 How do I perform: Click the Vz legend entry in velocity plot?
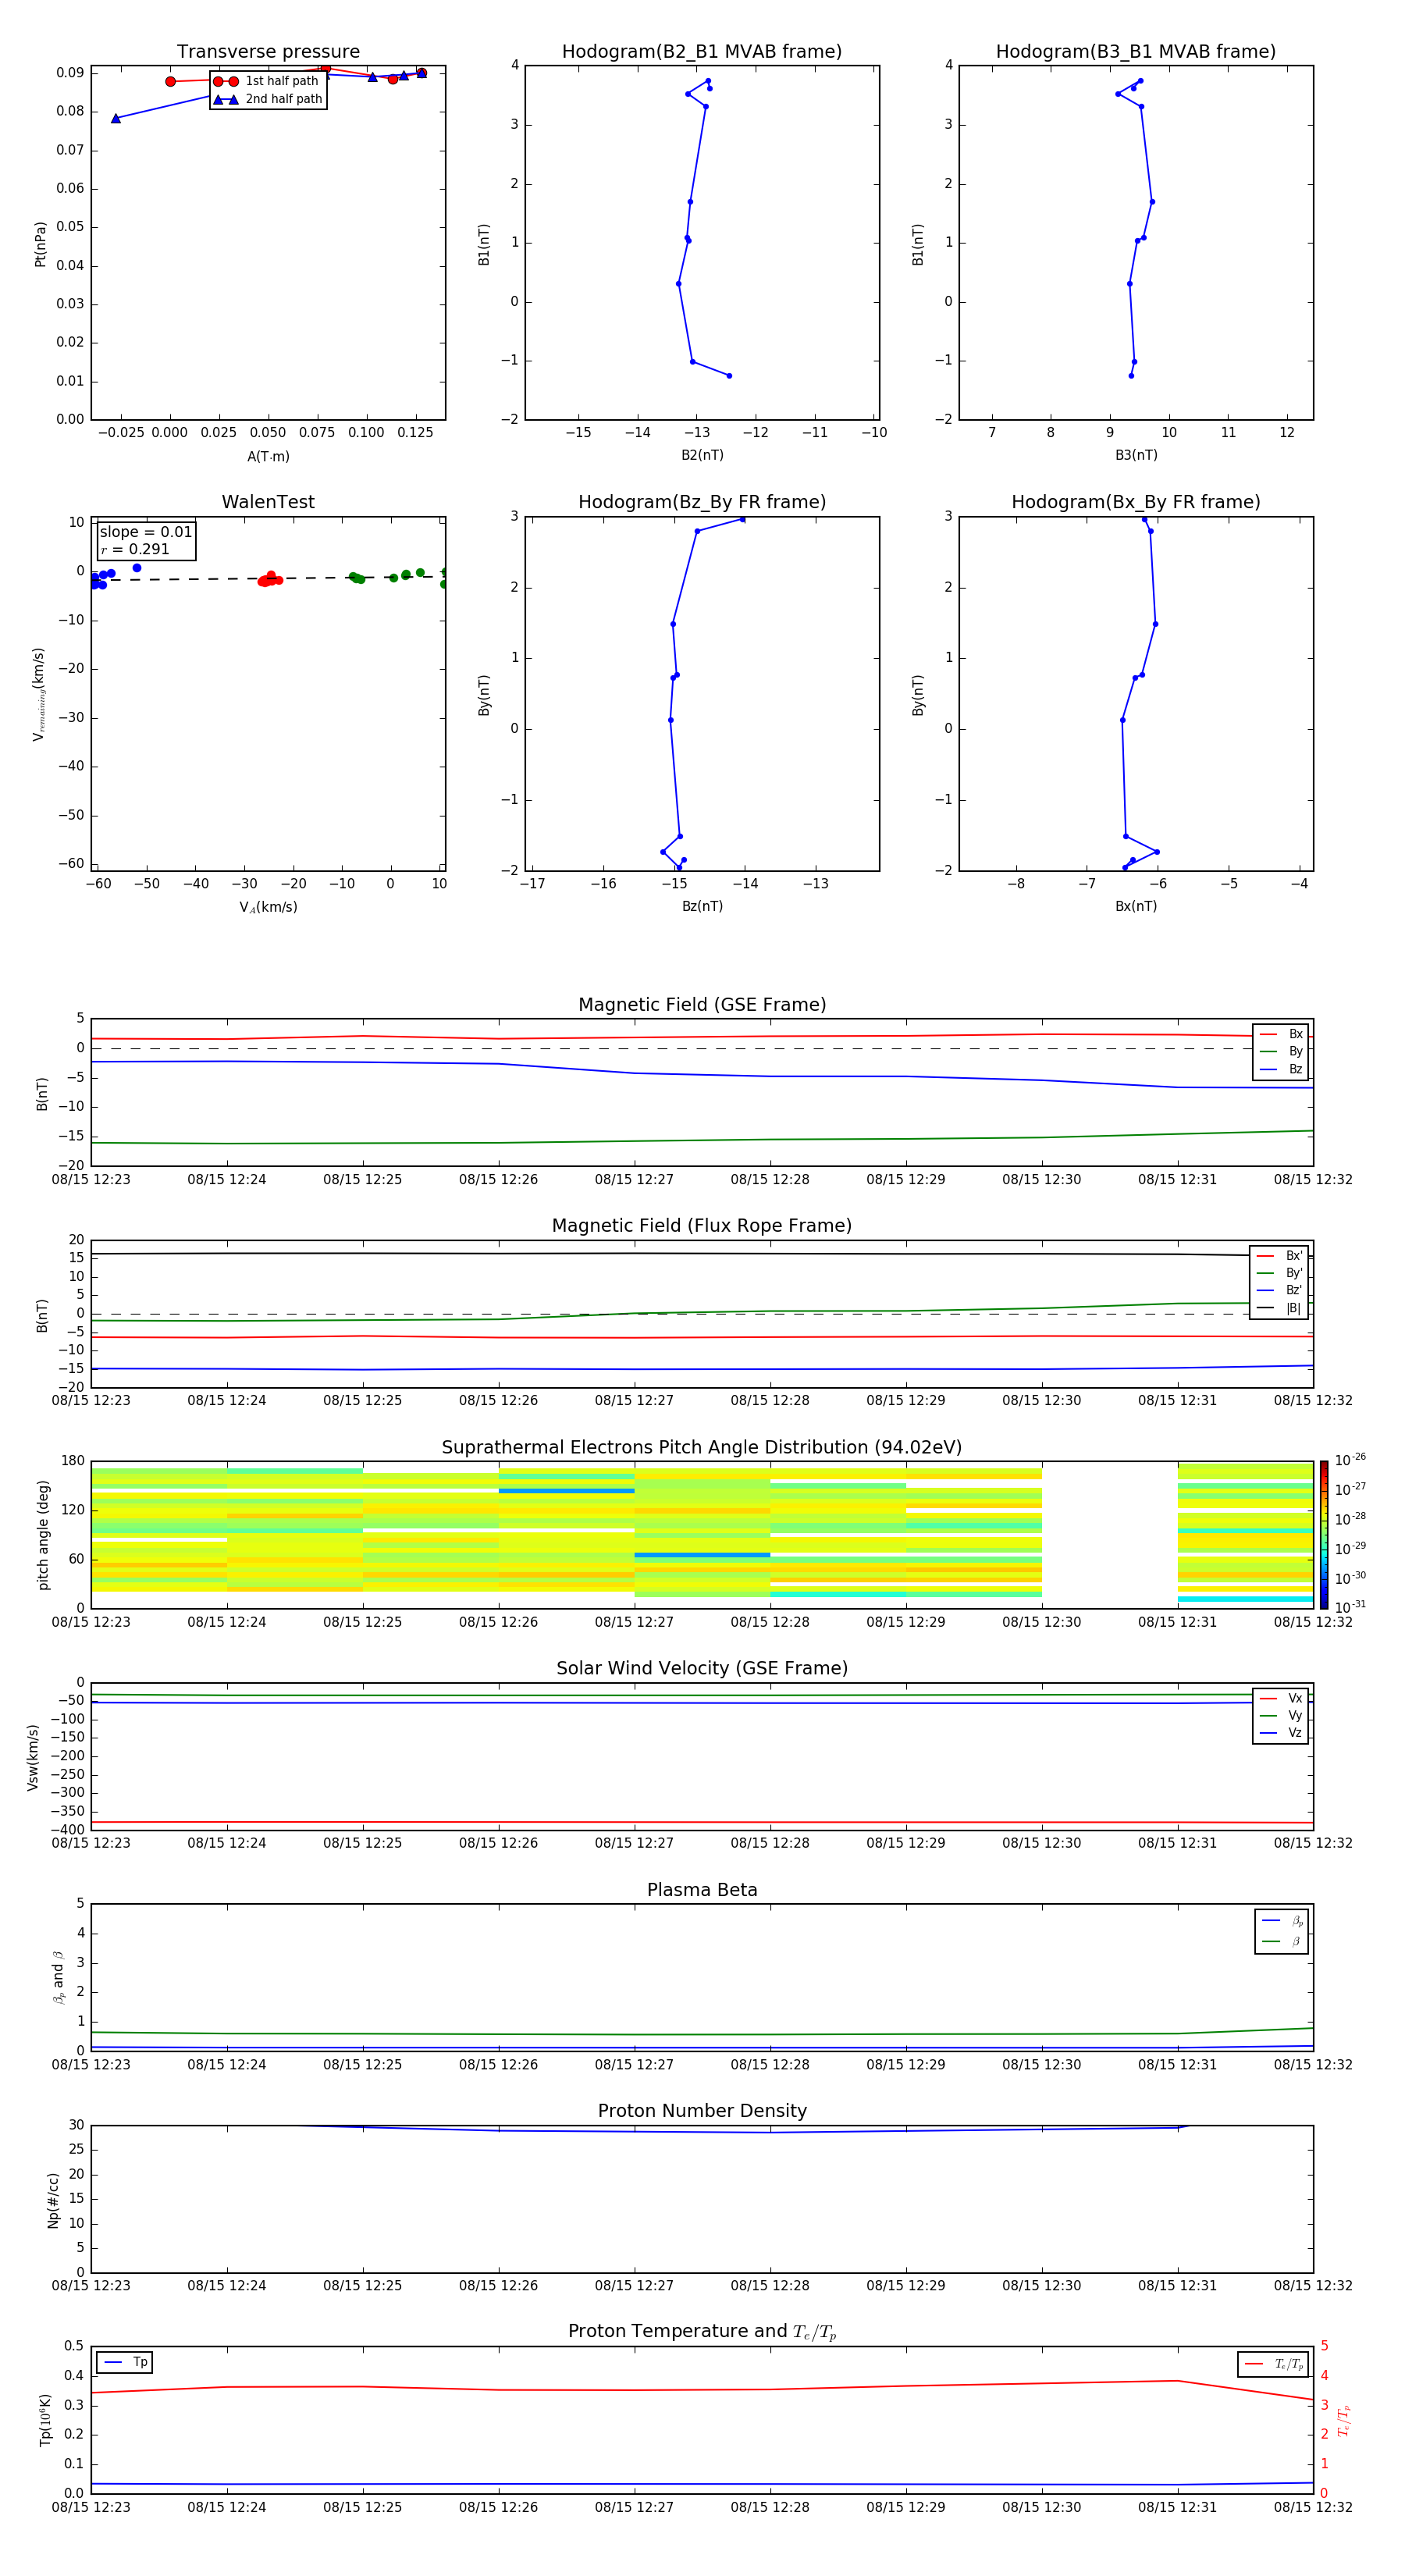pos(1281,1732)
